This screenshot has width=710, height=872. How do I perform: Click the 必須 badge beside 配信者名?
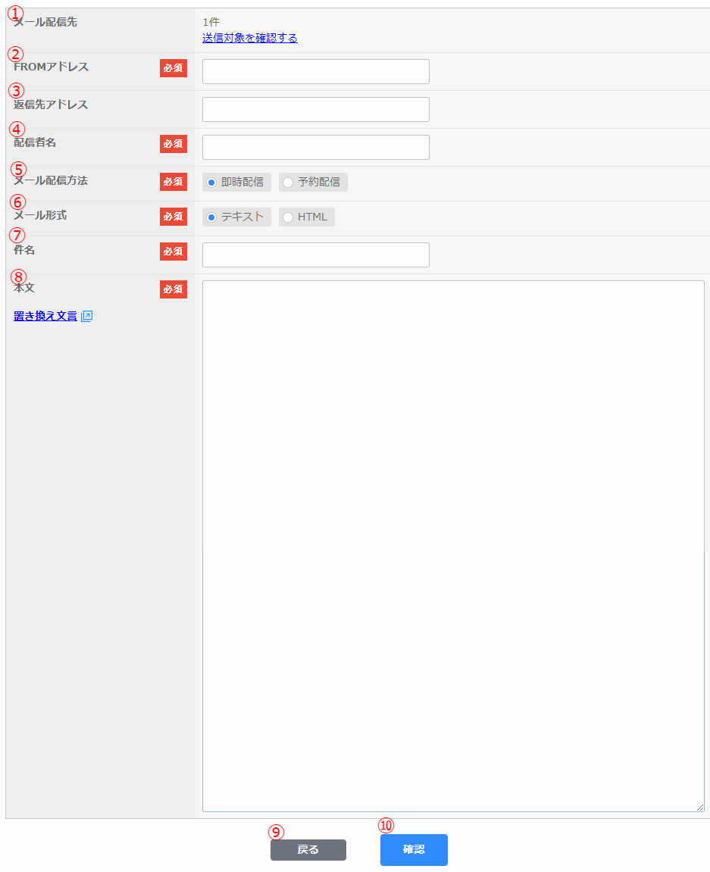pyautogui.click(x=174, y=144)
